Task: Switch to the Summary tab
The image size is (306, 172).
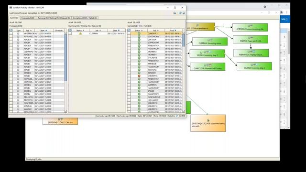Action: (14, 18)
